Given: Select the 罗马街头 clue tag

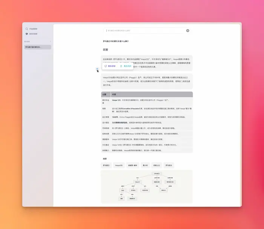Looking at the screenshot, I should click(x=169, y=165).
